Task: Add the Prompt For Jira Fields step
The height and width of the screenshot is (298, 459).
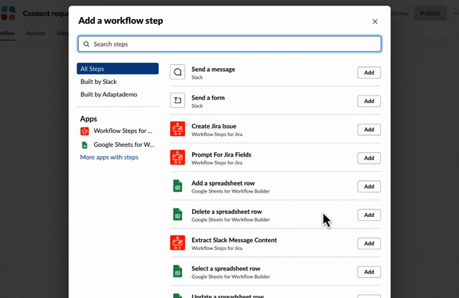Action: [x=369, y=158]
